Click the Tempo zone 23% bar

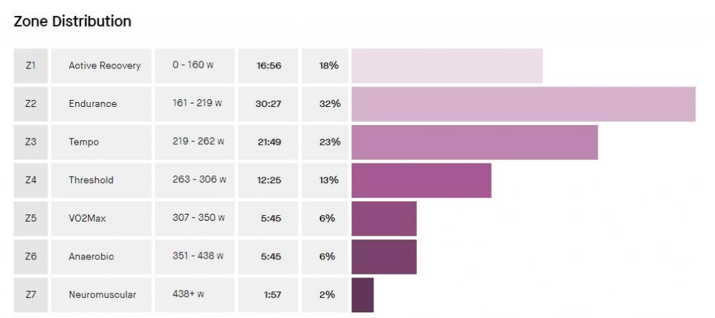pyautogui.click(x=475, y=142)
